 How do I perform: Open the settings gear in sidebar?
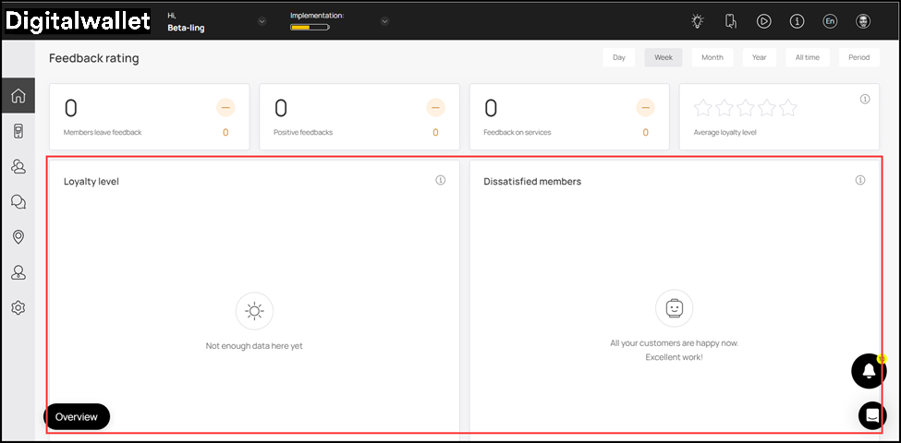tap(18, 307)
